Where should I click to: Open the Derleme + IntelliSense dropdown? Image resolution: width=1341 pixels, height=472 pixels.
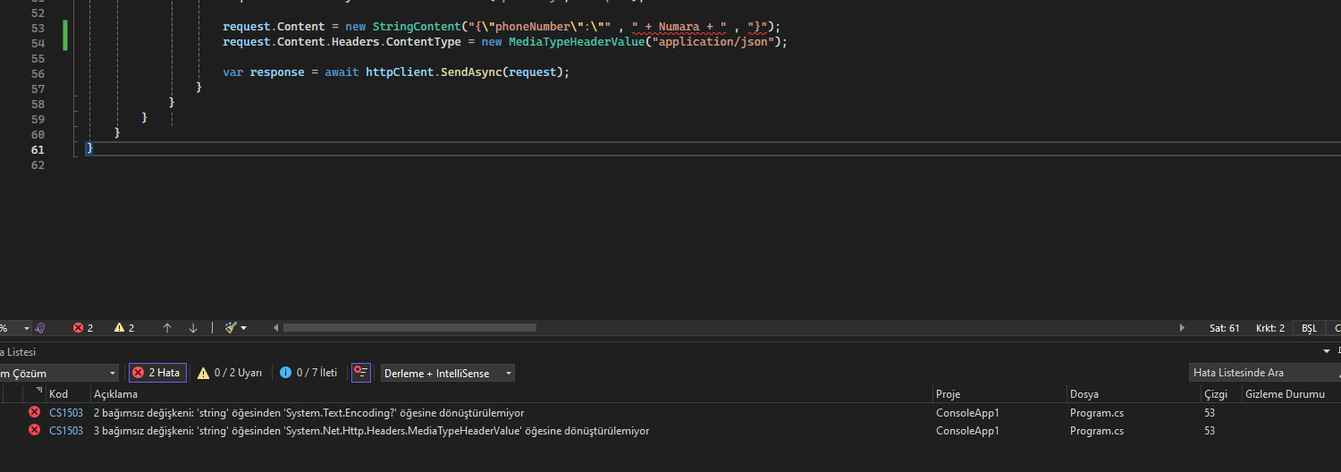pos(448,373)
